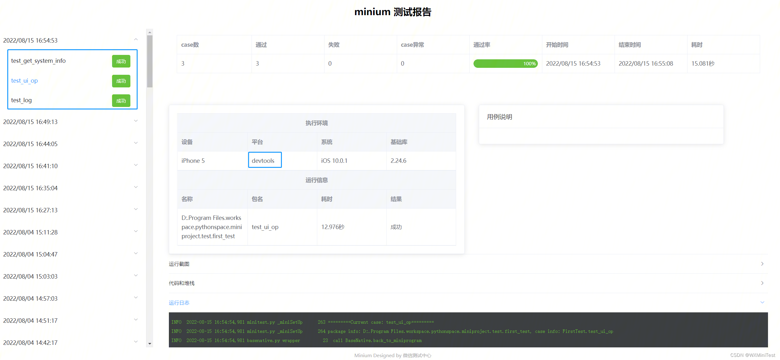Expand chevron for 2022/08/04 15:11:28
Viewport: 780px width, 360px height.
point(136,232)
